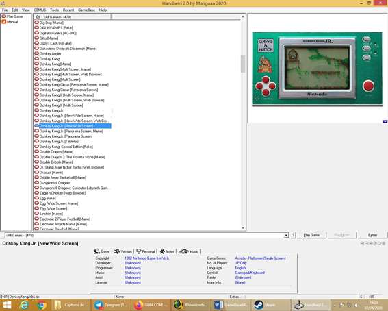This screenshot has width=388, height=311.
Task: Click the All Games list header
Action: 73,17
